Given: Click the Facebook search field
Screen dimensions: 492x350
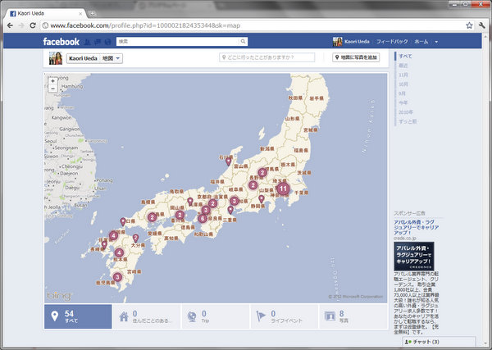Looking at the screenshot, I should click(x=178, y=42).
